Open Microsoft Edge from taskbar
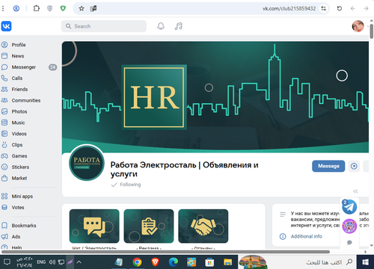The width and height of the screenshot is (374, 269). tap(174, 262)
